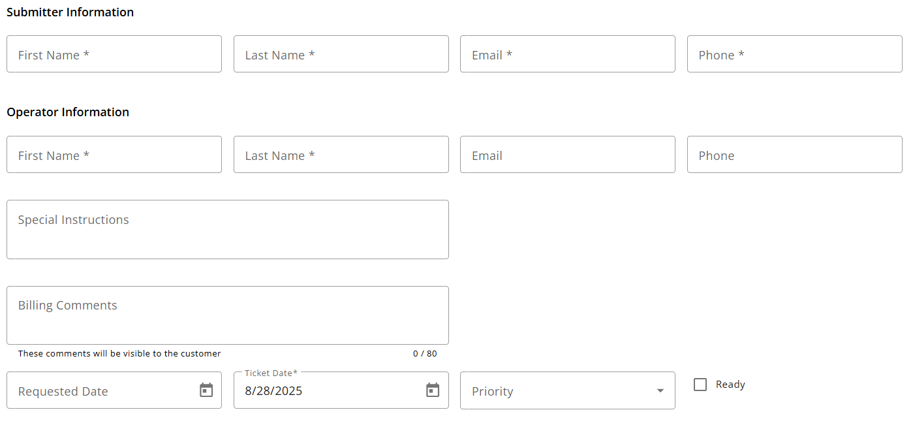Open calendar picker for Requested Date

coord(206,390)
